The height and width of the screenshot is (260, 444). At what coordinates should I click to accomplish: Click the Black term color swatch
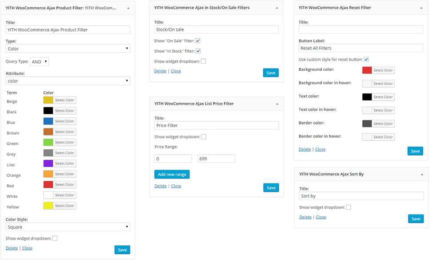(48, 110)
